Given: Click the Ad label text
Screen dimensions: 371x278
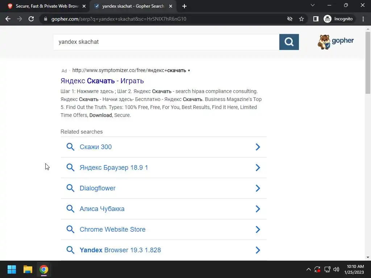Looking at the screenshot, I should 64,71.
